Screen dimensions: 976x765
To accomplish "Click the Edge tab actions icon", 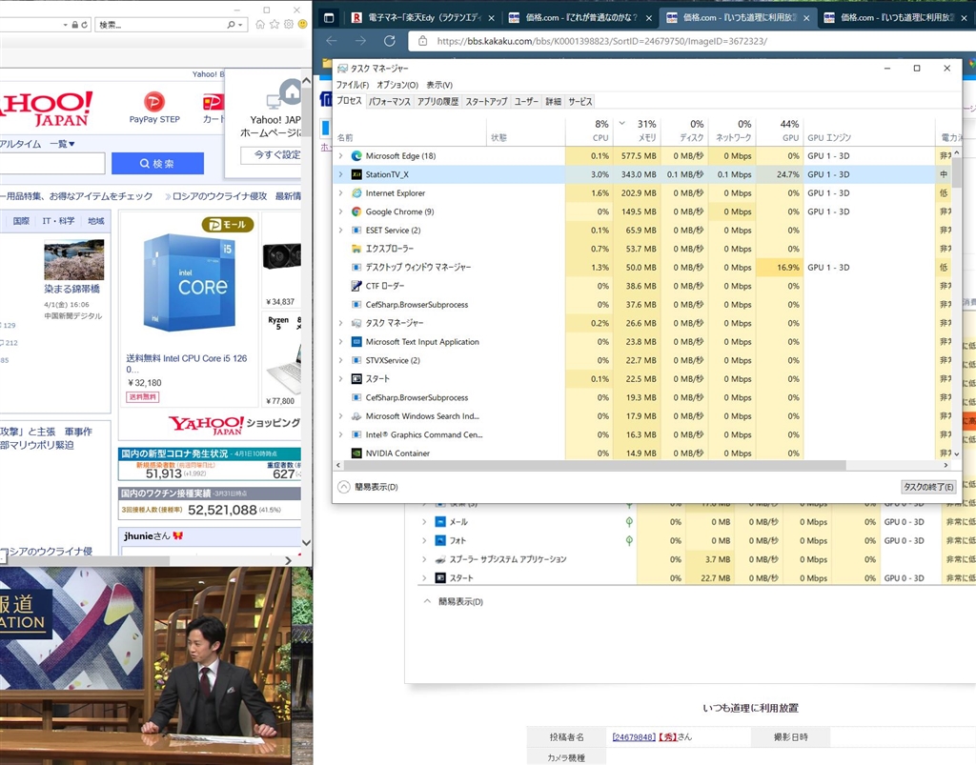I will tap(329, 18).
